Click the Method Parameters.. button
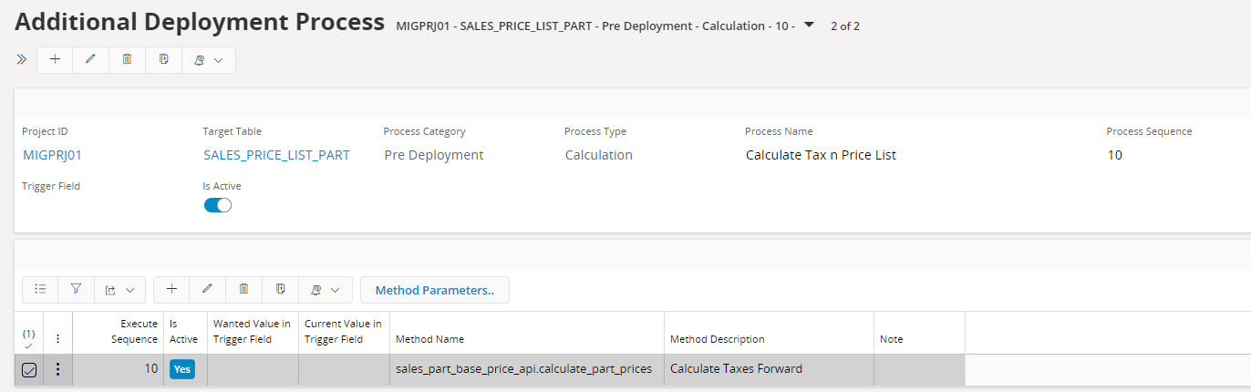 point(435,290)
